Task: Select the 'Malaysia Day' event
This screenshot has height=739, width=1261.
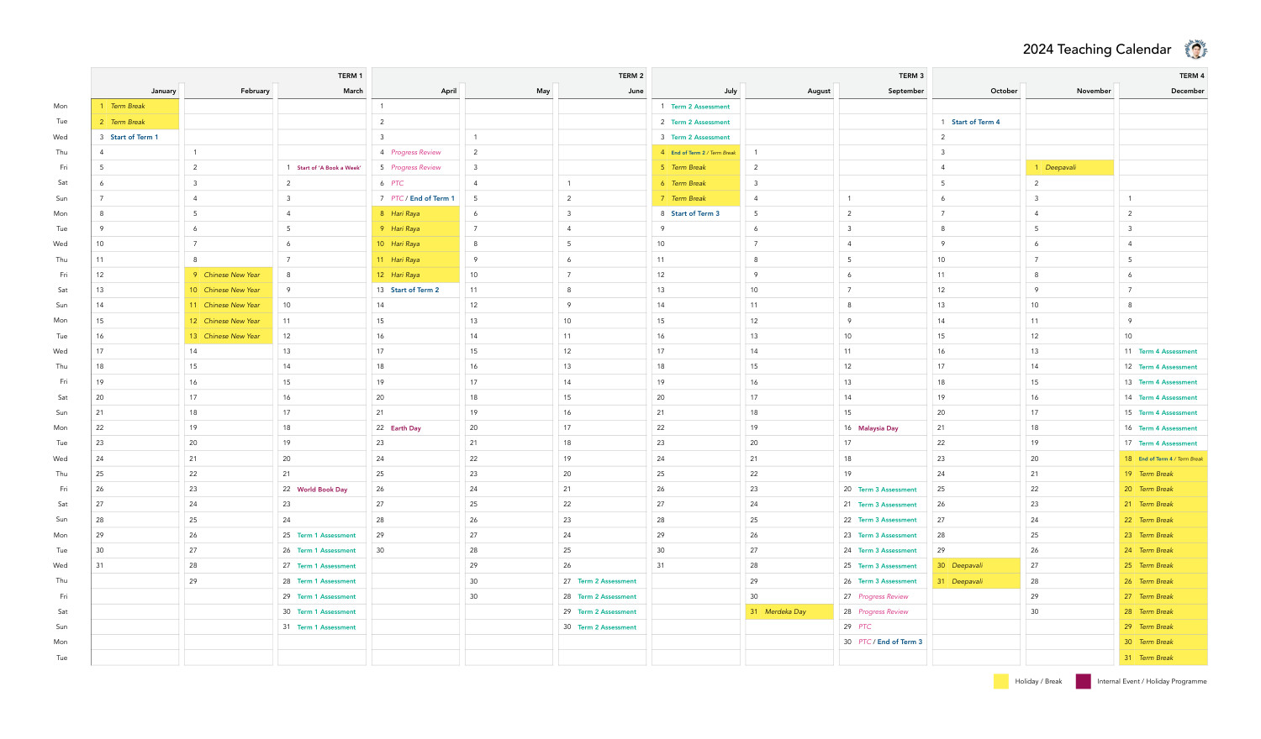Action: [x=878, y=428]
